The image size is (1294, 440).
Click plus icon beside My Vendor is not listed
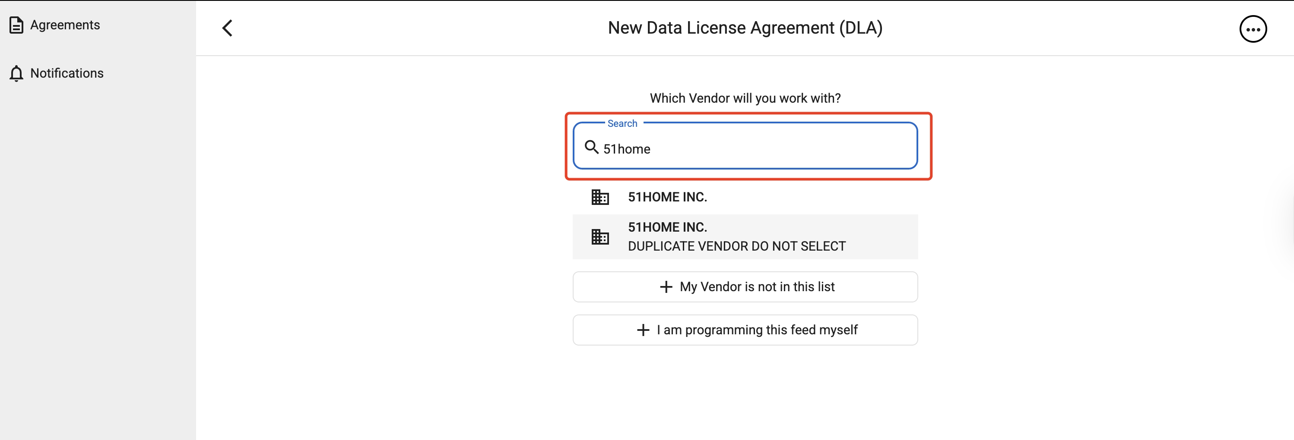(x=666, y=287)
